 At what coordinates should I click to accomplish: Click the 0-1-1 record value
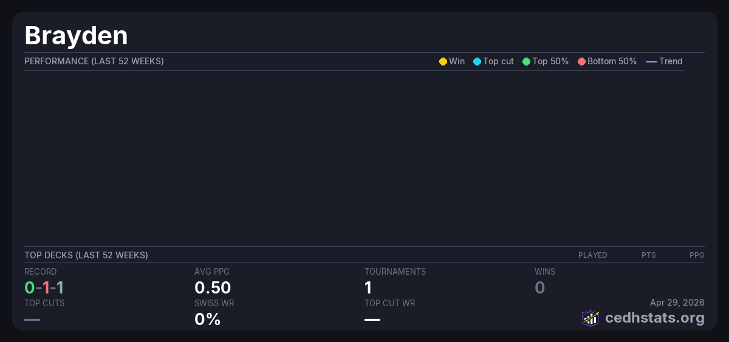(44, 287)
